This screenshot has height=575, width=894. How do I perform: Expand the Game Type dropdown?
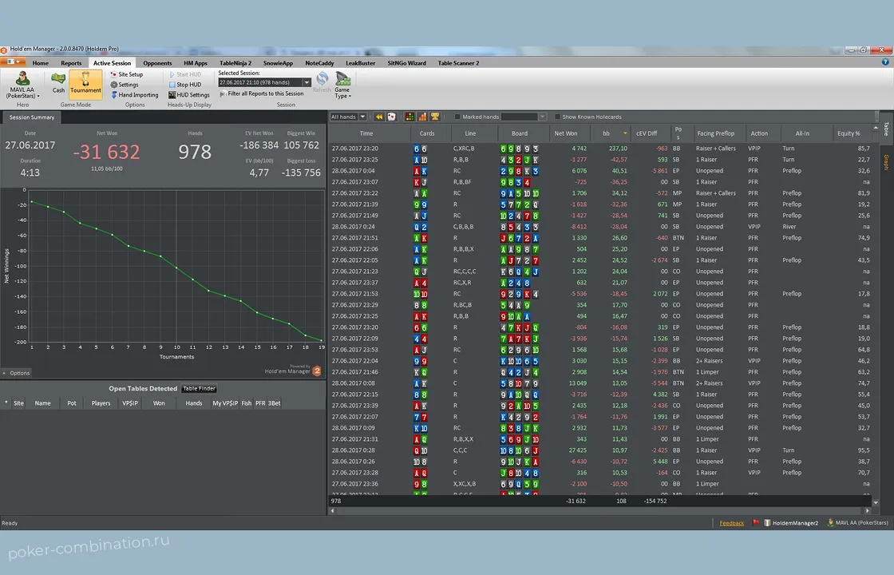342,85
